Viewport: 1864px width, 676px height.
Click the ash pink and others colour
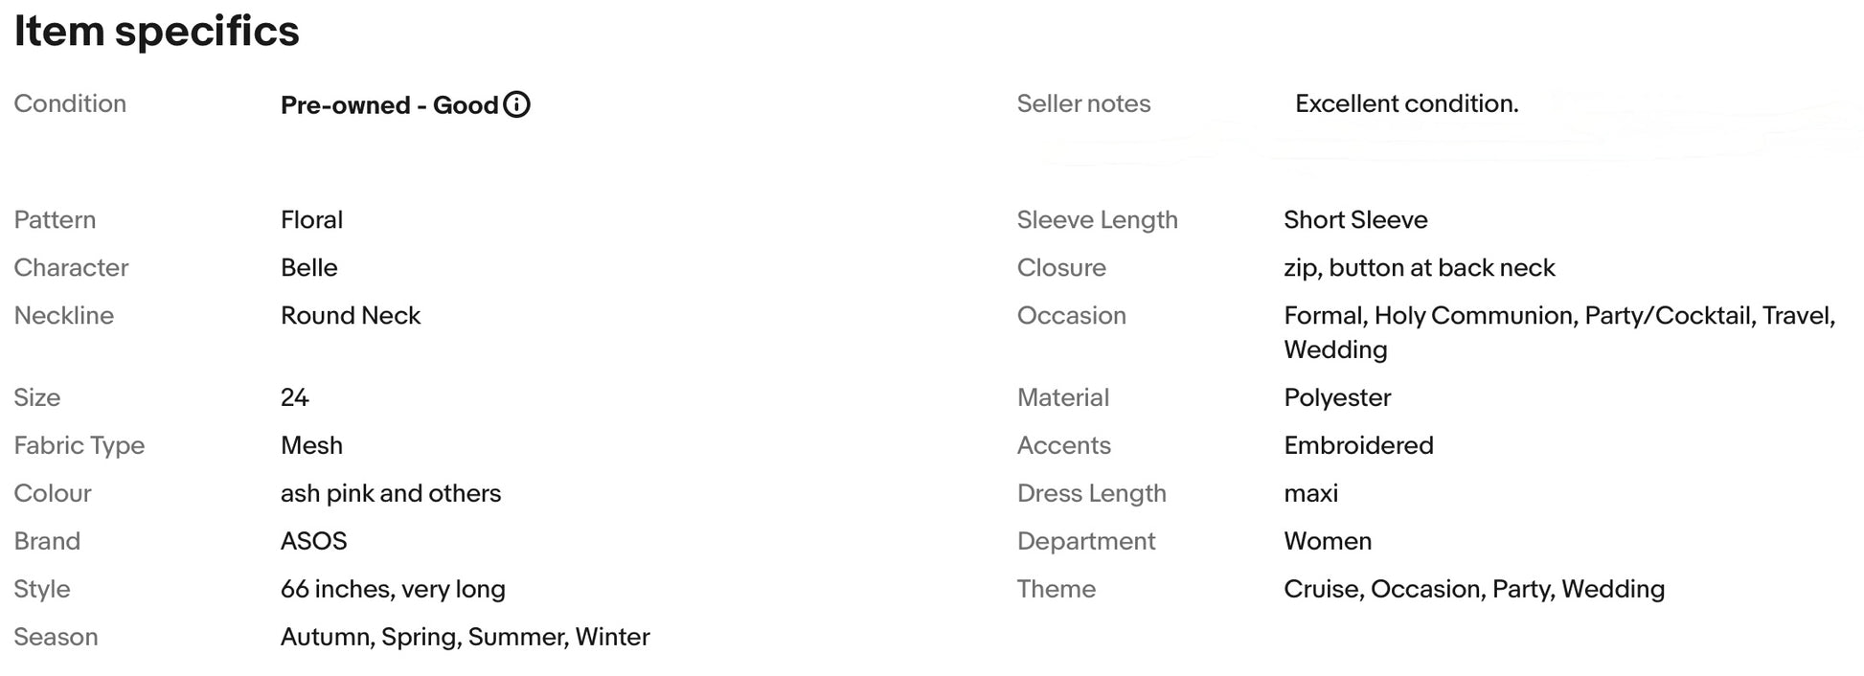tap(391, 493)
